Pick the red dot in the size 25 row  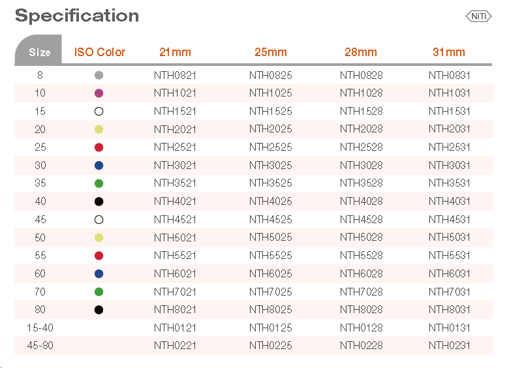coord(99,147)
